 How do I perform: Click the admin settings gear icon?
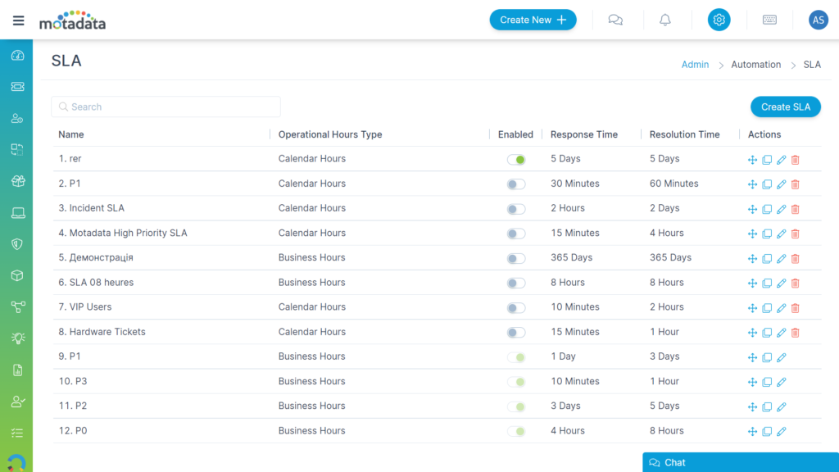click(x=719, y=20)
